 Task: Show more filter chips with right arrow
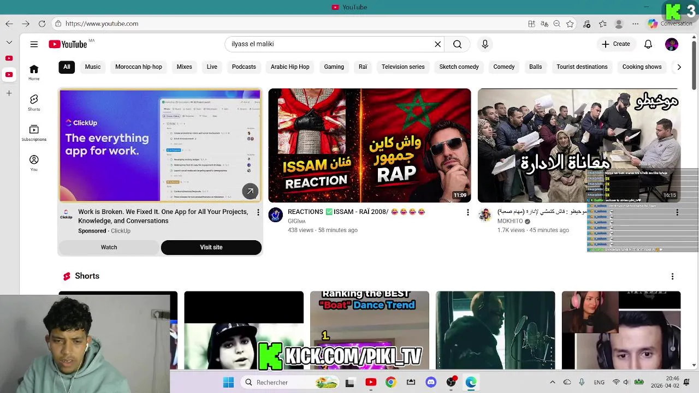679,67
